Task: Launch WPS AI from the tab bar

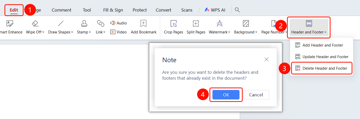Action: 215,10
